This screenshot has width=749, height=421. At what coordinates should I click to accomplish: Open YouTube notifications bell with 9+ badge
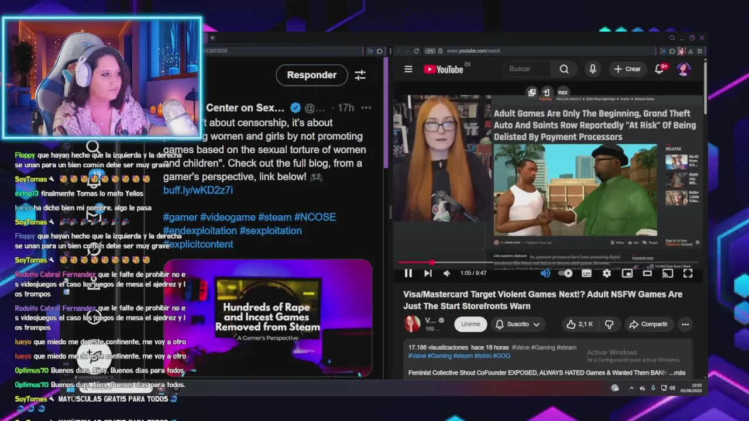coord(660,69)
